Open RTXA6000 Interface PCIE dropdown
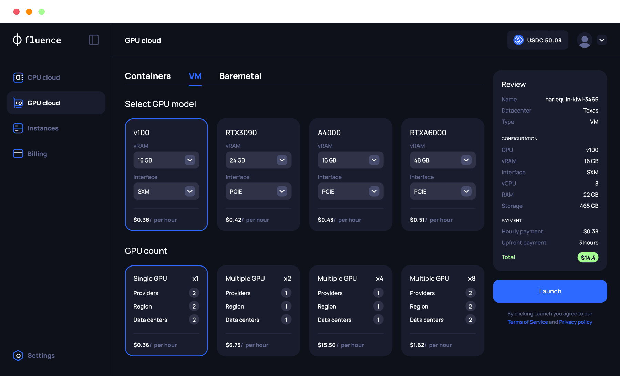Screen dimensions: 620x376 pyautogui.click(x=443, y=191)
